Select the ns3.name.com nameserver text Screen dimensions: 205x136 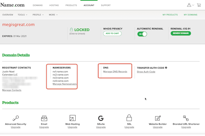(x=60, y=78)
